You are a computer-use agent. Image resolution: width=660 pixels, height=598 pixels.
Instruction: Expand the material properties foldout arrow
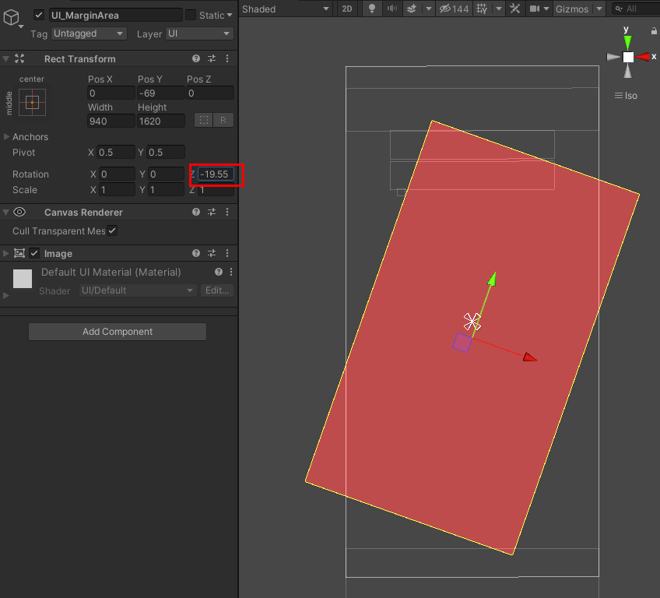[6, 296]
